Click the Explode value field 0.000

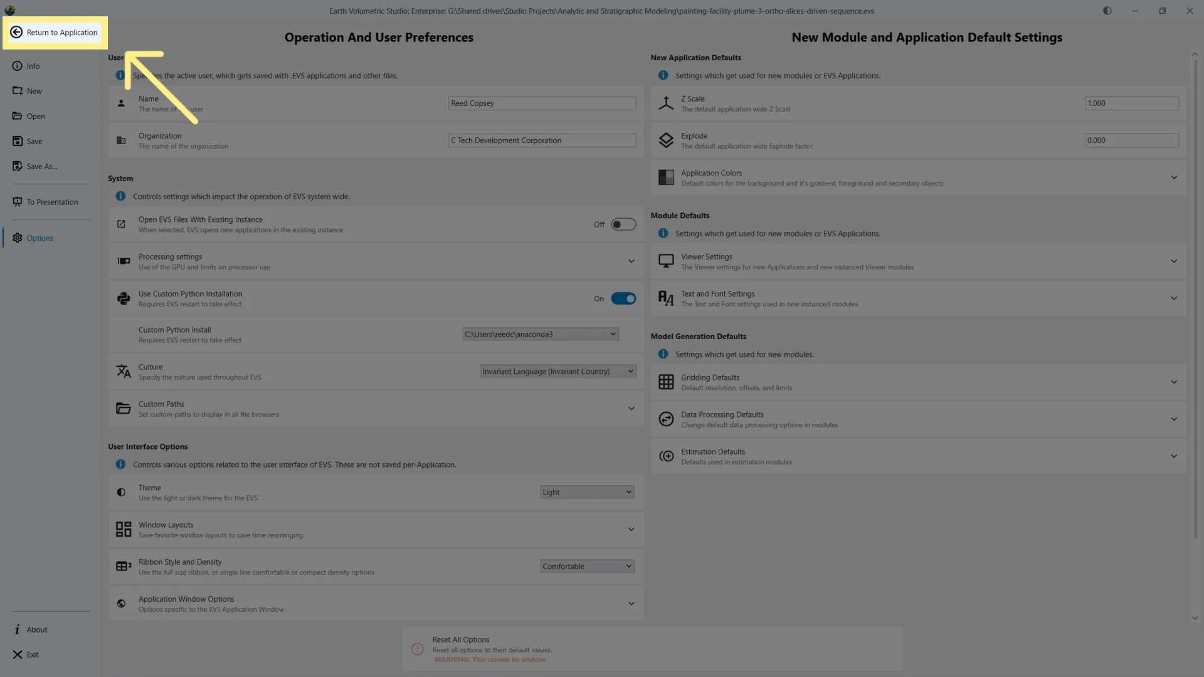pos(1132,140)
